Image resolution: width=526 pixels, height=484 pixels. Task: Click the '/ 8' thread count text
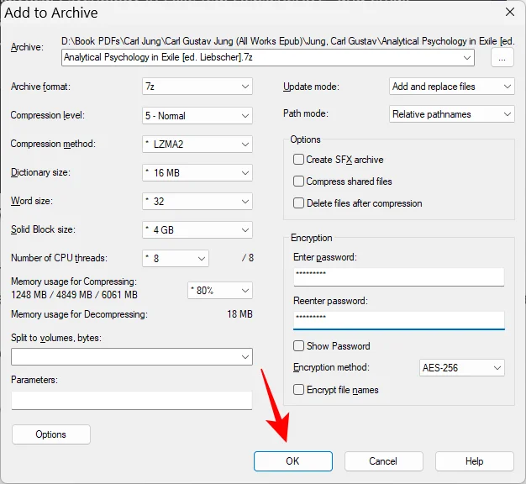click(x=248, y=258)
